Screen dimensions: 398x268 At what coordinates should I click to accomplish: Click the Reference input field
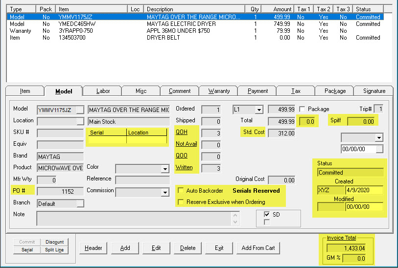tap(142, 180)
